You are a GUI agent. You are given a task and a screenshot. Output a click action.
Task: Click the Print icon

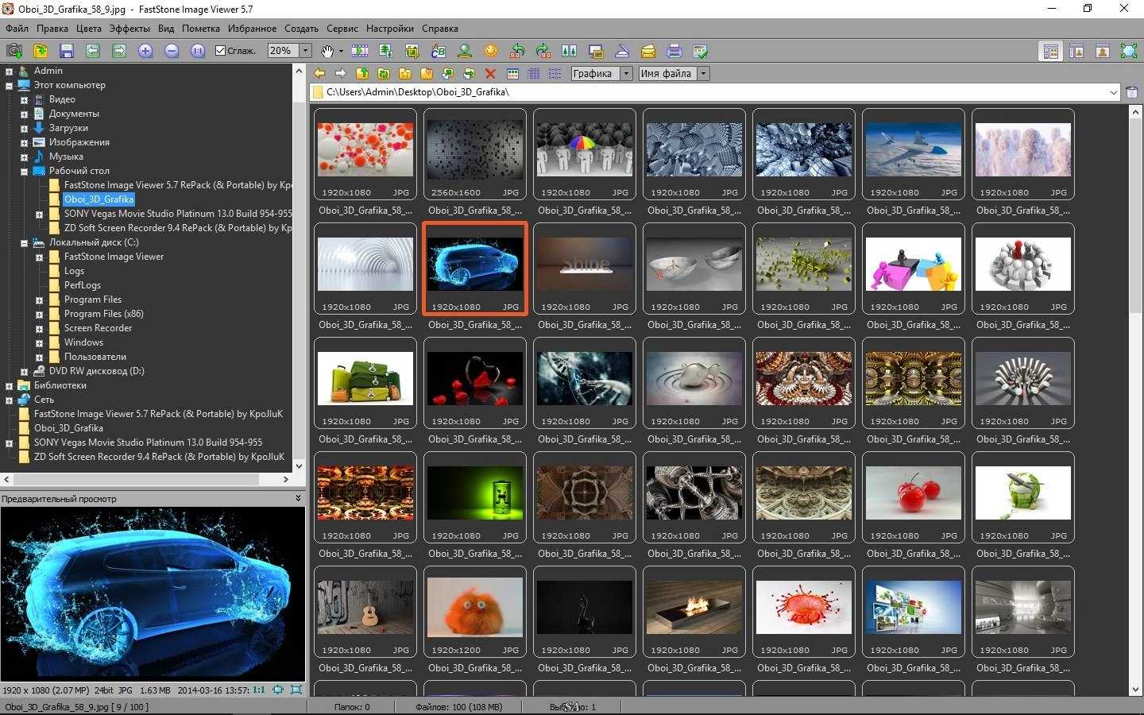pyautogui.click(x=674, y=51)
